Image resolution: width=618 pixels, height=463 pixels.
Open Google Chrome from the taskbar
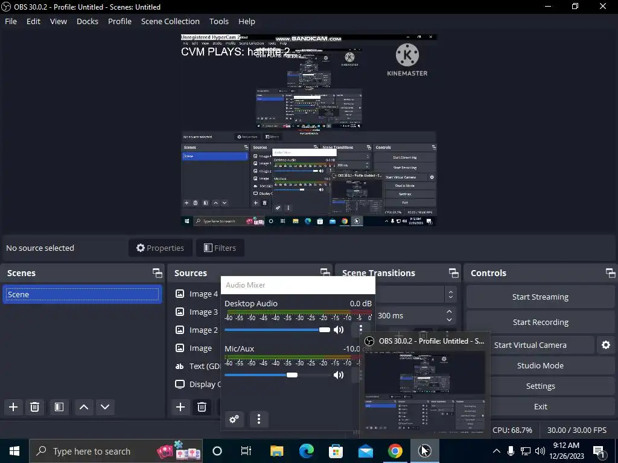point(395,451)
